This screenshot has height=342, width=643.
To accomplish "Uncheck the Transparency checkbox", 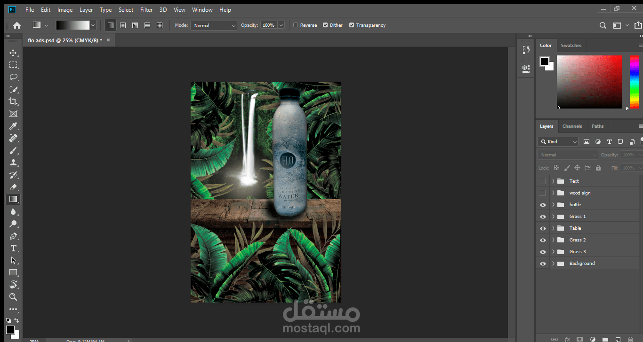I will tap(352, 25).
